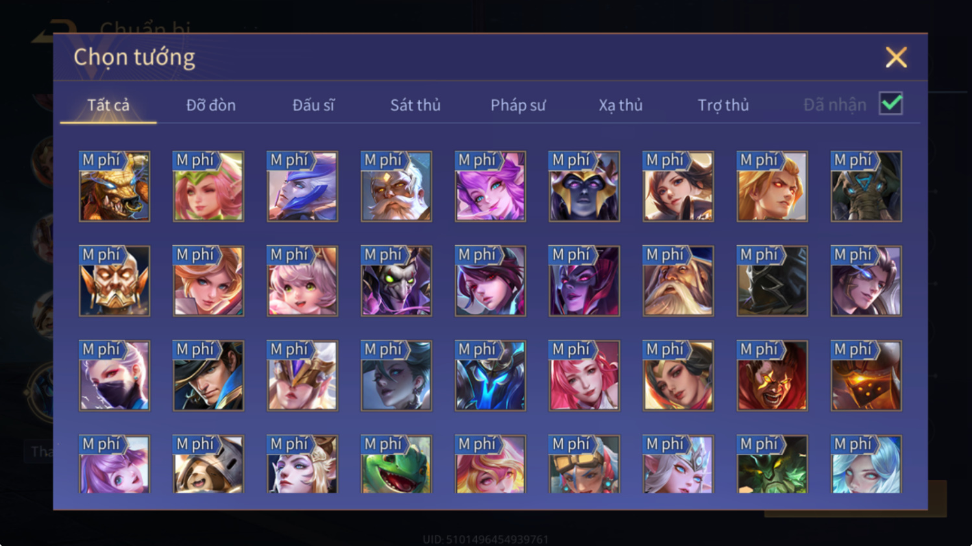Select the hero with goggles and red hair

coord(584,464)
